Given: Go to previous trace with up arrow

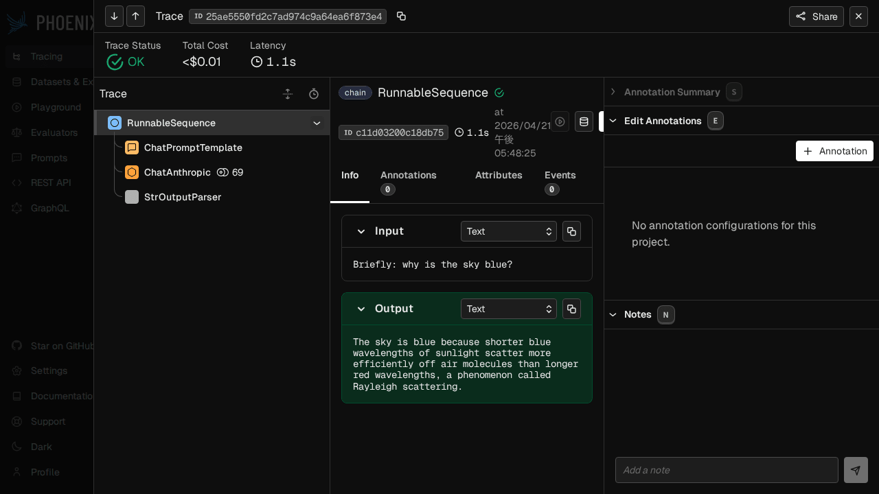Looking at the screenshot, I should tap(135, 16).
